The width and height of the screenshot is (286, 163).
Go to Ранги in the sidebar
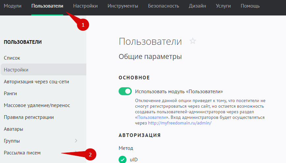coord(10,94)
